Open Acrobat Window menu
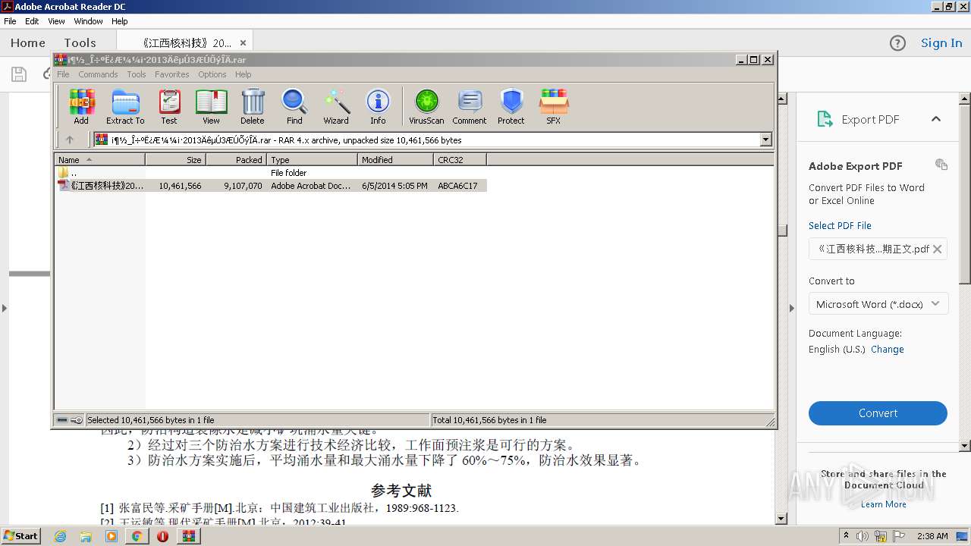The height and width of the screenshot is (546, 971). [x=88, y=21]
